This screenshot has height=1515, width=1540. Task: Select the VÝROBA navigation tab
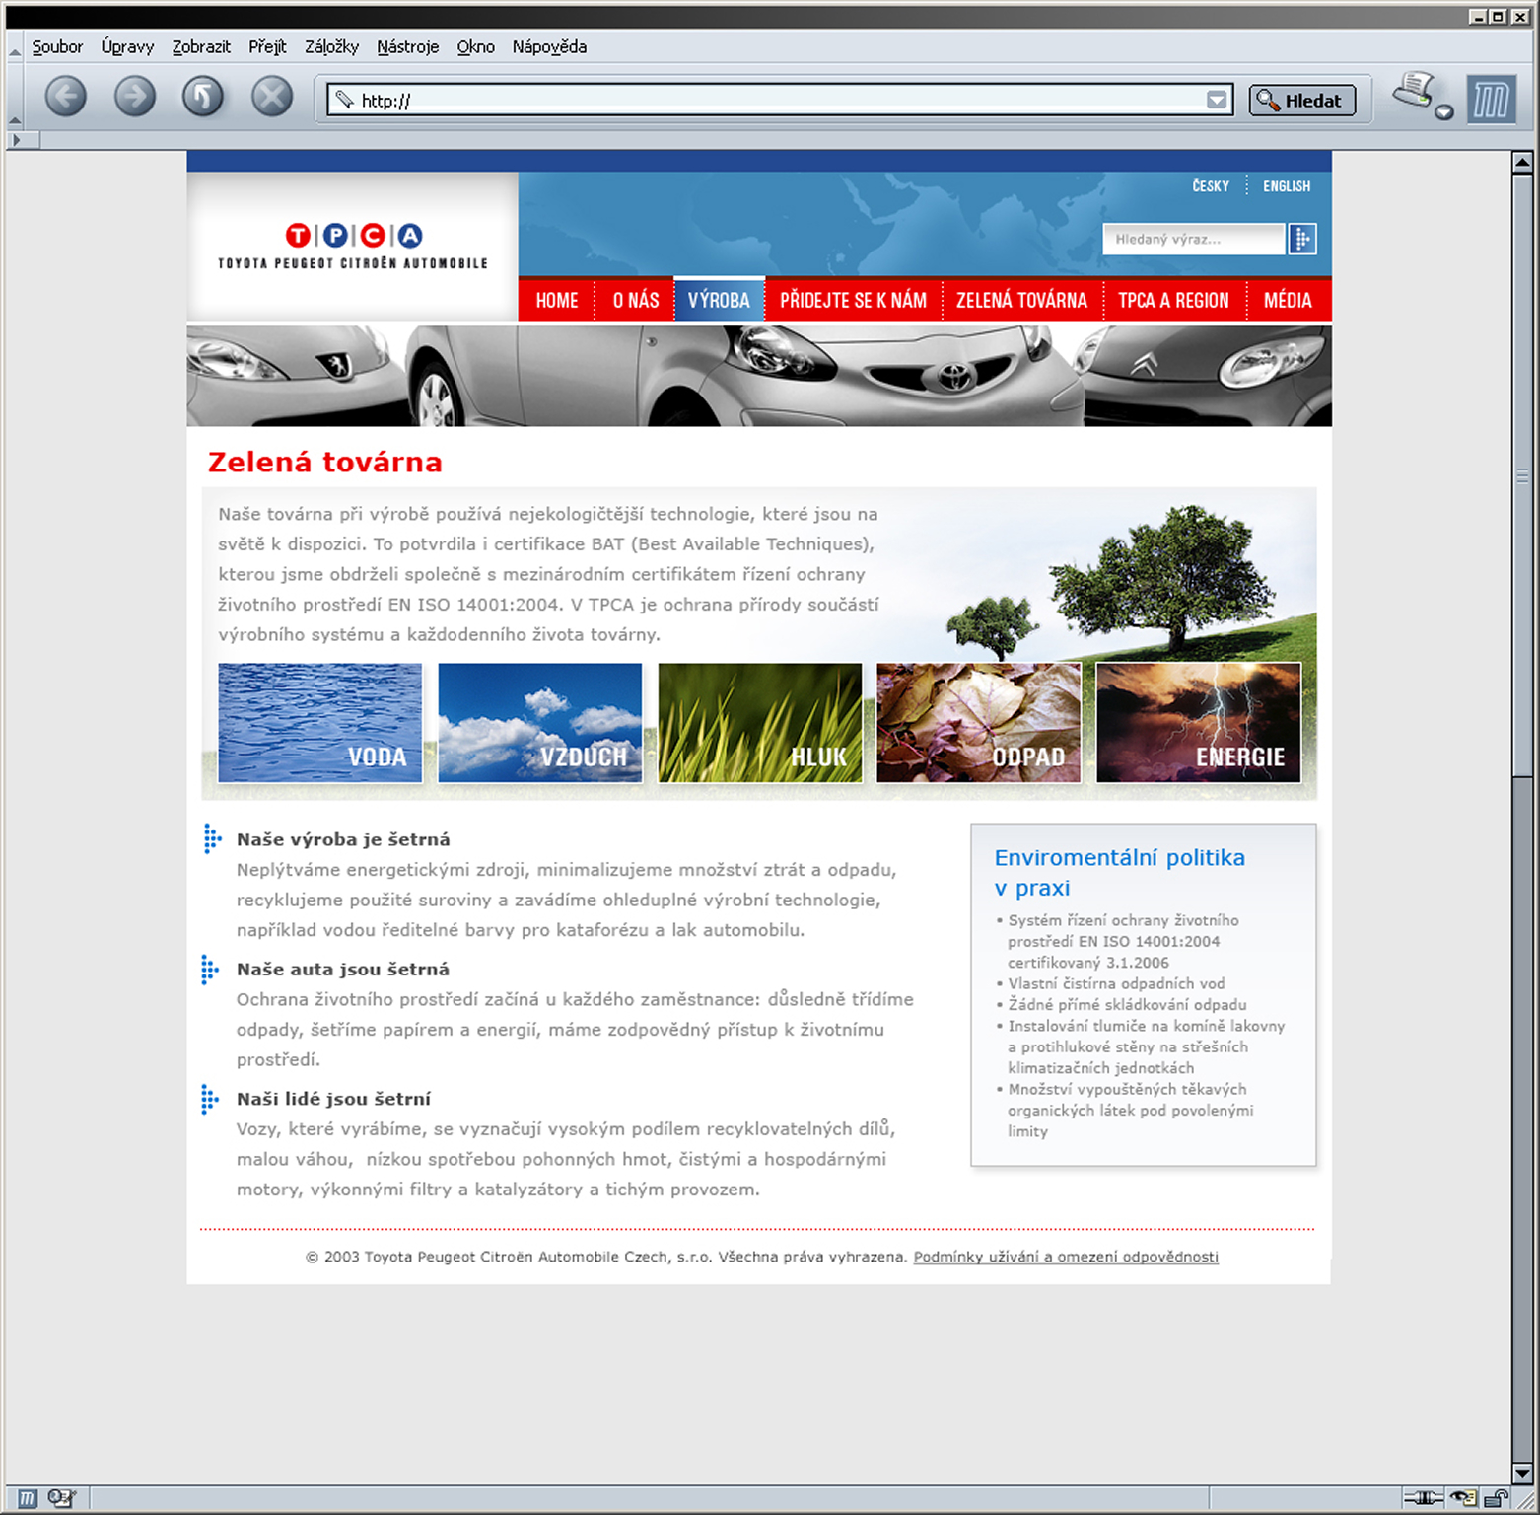pos(719,300)
